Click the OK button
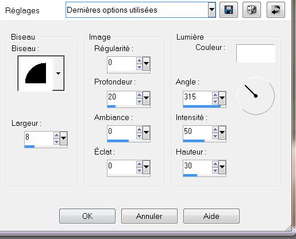Screen dimensions: 296x239 click(87, 216)
